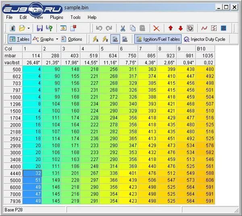Expand the Graphs dropdown arrow
Image resolution: width=242 pixels, height=216 pixels.
click(x=57, y=39)
